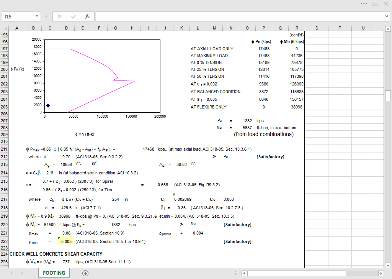The image size is (392, 279).
Task: Click the next sheet navigation arrow
Action: click(x=22, y=273)
